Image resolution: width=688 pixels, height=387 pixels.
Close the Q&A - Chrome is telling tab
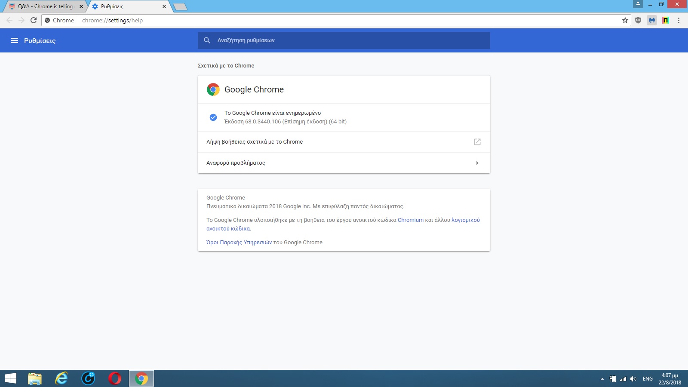pos(81,6)
